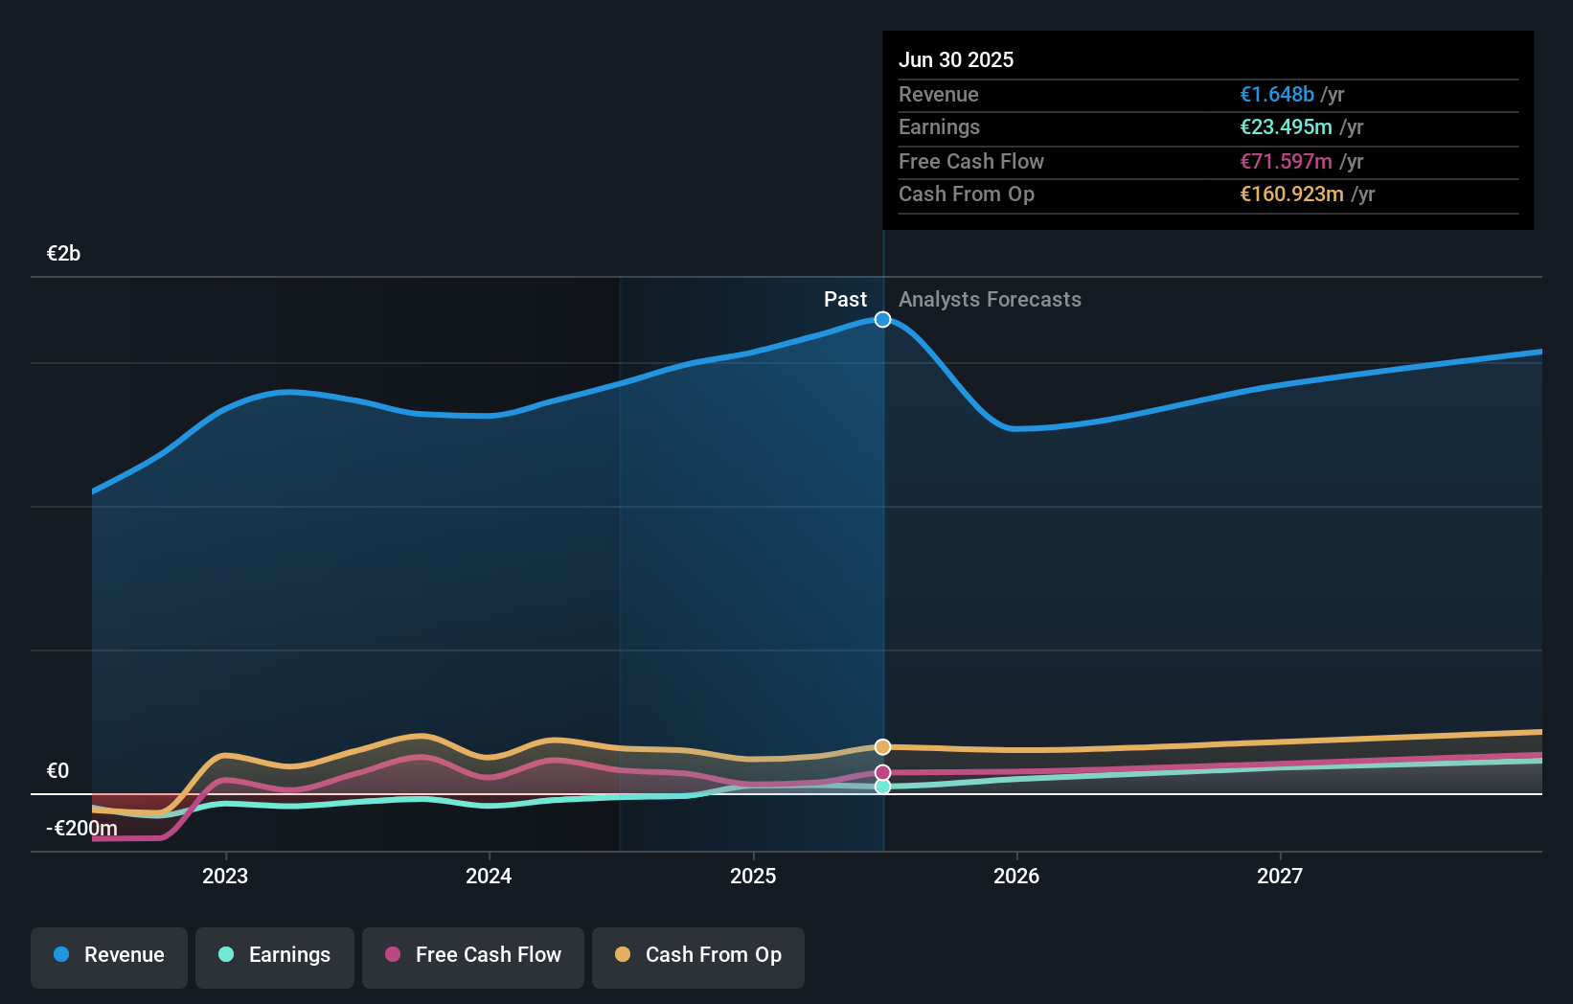The width and height of the screenshot is (1573, 1004).
Task: Select the blue Revenue legend dot
Action: click(60, 955)
